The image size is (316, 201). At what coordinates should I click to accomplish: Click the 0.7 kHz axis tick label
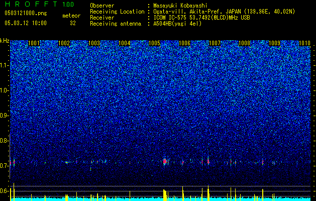coord(4,166)
